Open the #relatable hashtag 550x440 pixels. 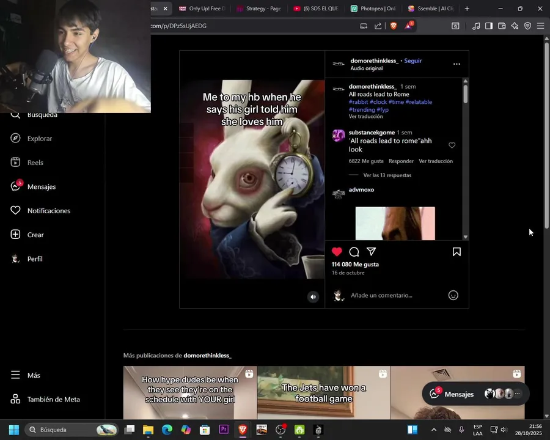419,102
